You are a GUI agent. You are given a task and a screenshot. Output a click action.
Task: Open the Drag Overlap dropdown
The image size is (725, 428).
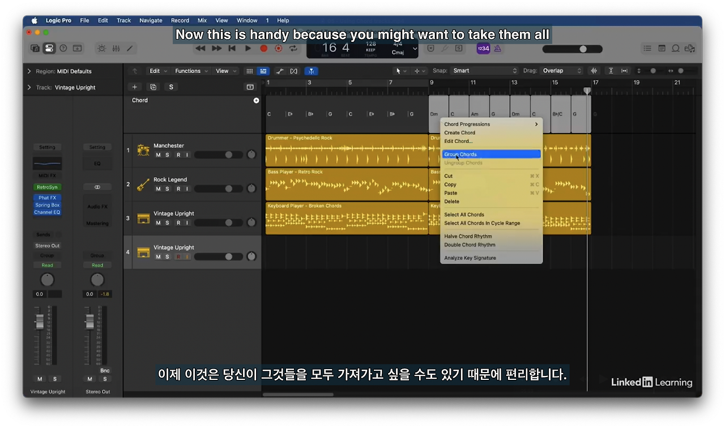coord(561,71)
